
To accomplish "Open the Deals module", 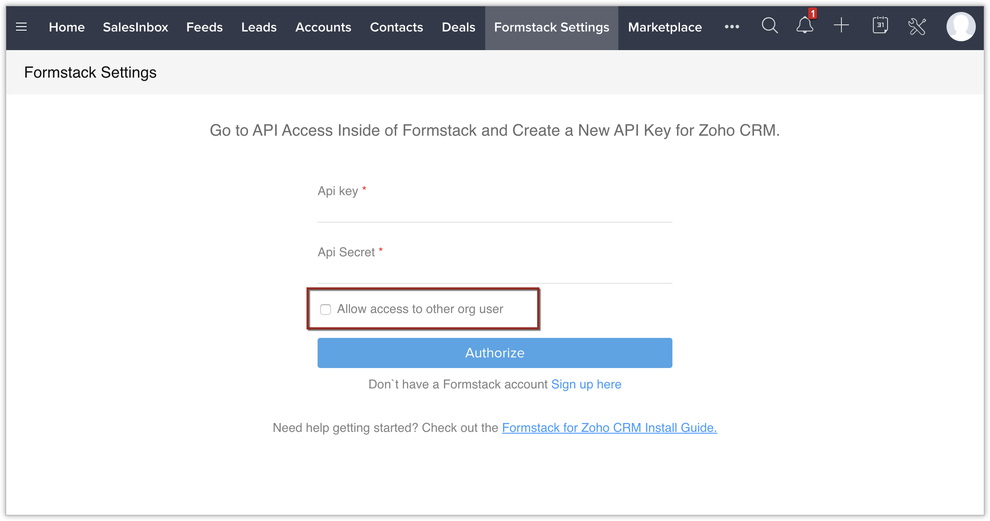I will tap(459, 27).
